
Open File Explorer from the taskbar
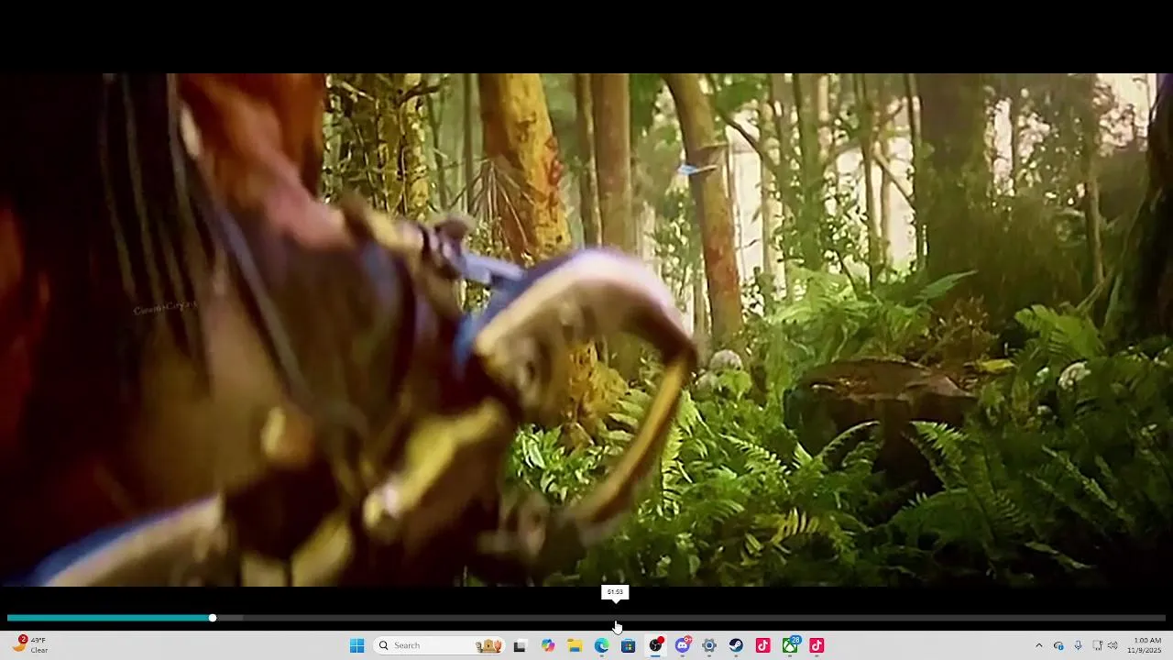click(575, 645)
